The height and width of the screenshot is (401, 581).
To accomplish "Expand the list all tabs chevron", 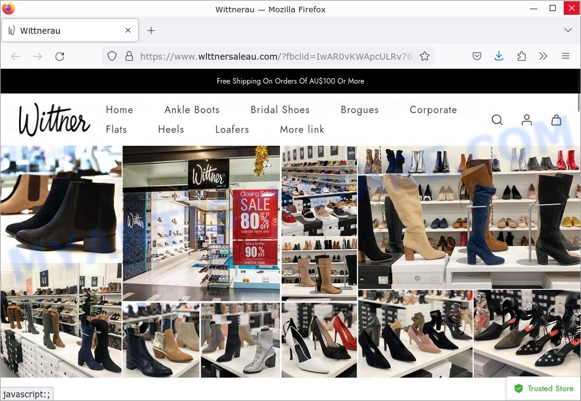I will (x=567, y=30).
